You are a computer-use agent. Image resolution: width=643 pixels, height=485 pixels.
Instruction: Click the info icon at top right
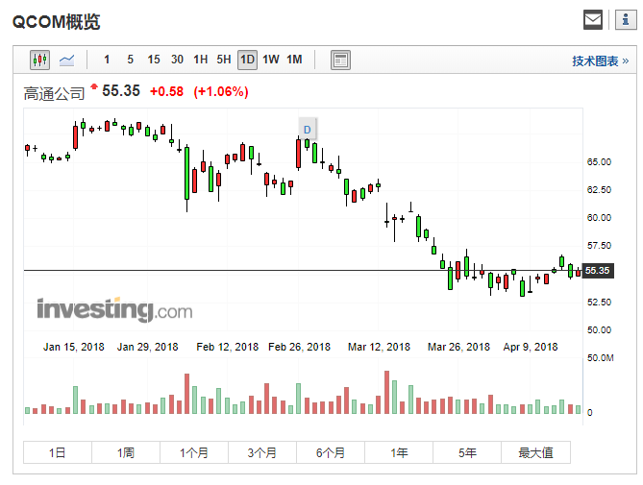pyautogui.click(x=626, y=19)
